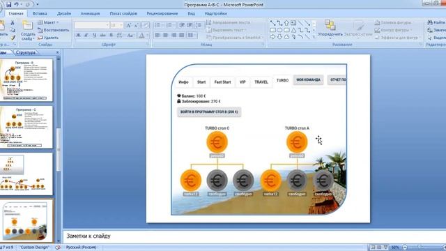This screenshot has height=251, width=446.
Task: Toggle bold (Ж) formatting
Action: [78, 36]
